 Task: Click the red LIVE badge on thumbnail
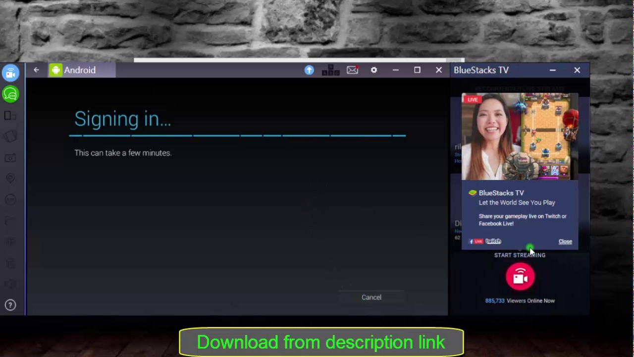(x=473, y=99)
